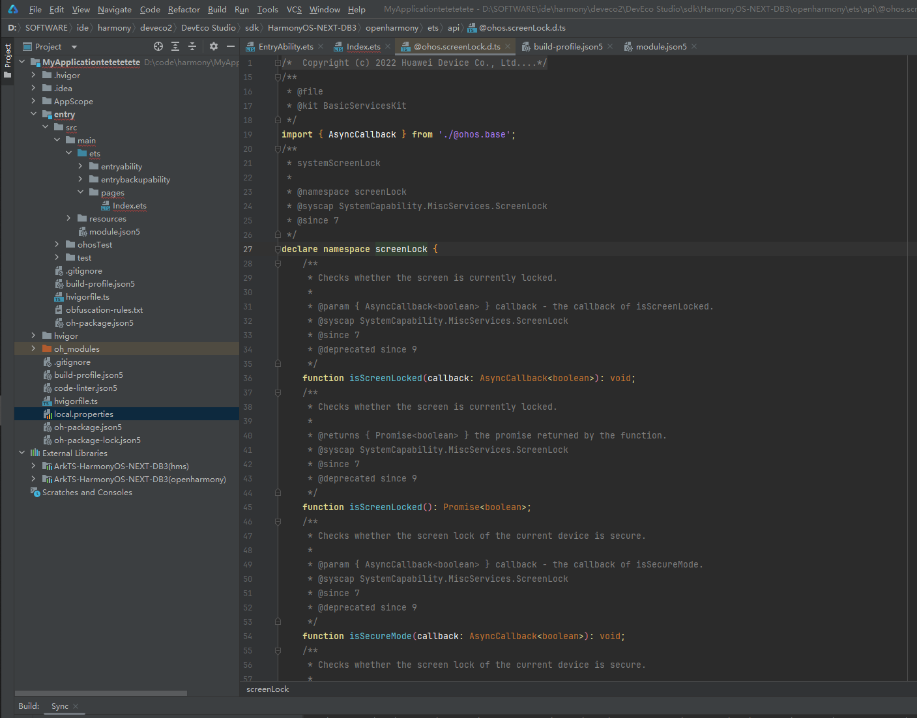Click the screenLock structure breadcrumb below editor
917x718 pixels.
click(x=267, y=689)
